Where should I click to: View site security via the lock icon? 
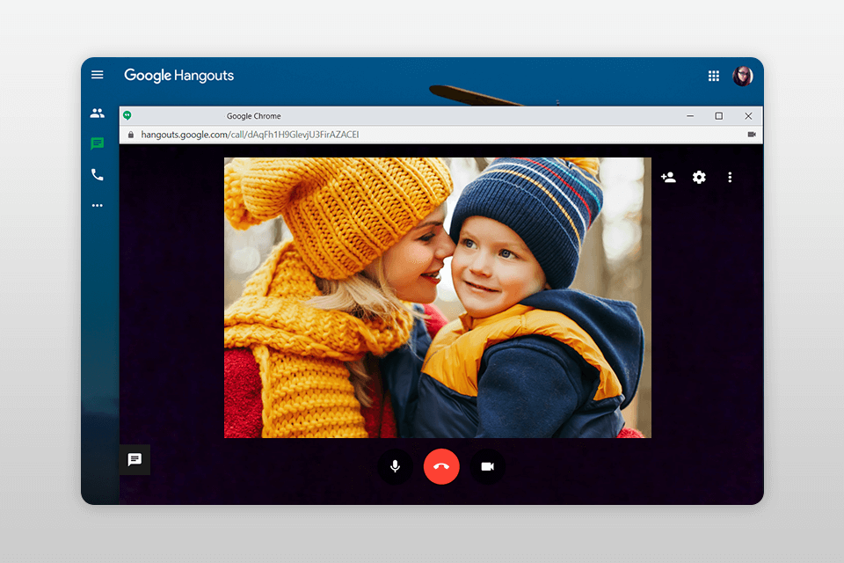point(130,135)
